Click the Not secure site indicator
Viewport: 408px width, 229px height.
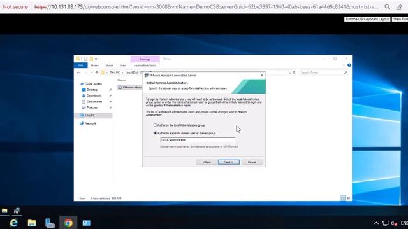point(15,7)
